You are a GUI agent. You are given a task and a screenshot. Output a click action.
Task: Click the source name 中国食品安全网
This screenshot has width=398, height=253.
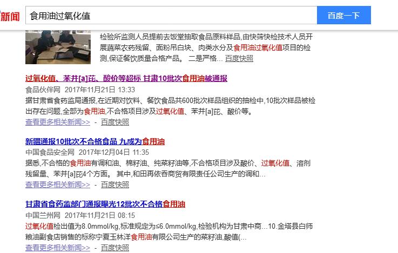coord(50,153)
